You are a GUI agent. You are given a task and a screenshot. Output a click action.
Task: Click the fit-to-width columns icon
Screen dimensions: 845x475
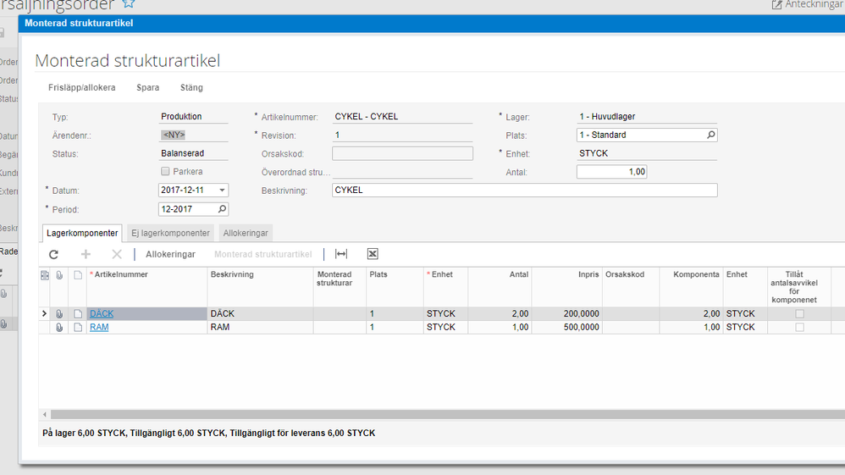tap(341, 254)
